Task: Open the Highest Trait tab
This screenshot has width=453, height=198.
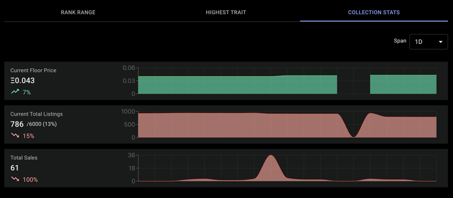Action: (226, 12)
